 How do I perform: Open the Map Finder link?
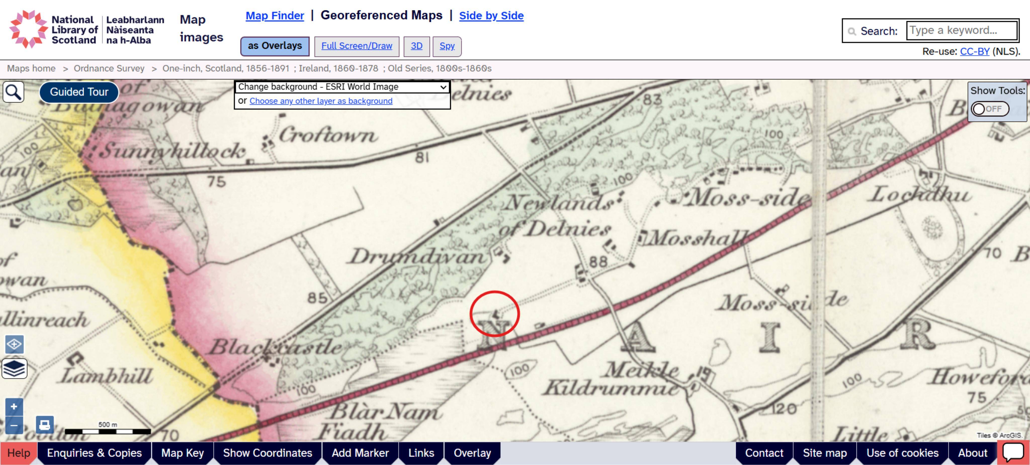point(275,16)
